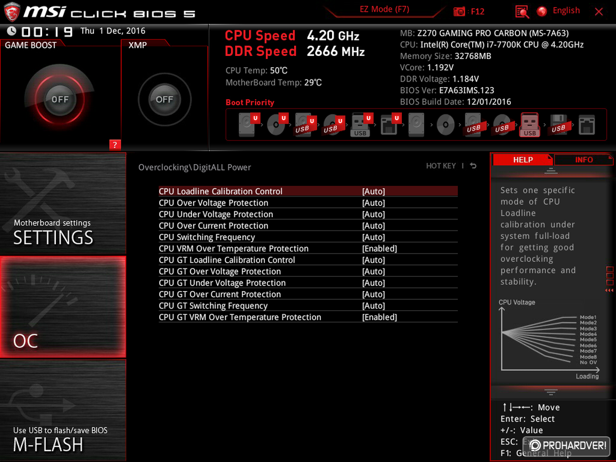Open CPU Over Voltage Protection Auto value
Viewport: 616px width, 462px height.
point(374,203)
